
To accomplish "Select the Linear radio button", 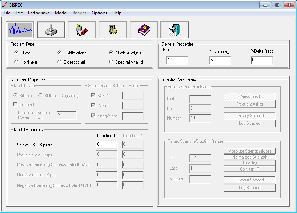I will tap(17, 53).
